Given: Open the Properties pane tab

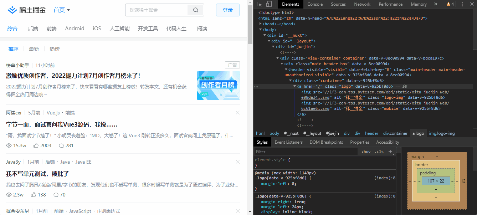Looking at the screenshot, I should point(360,142).
